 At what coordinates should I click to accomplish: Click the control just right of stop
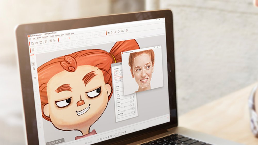click(x=103, y=138)
